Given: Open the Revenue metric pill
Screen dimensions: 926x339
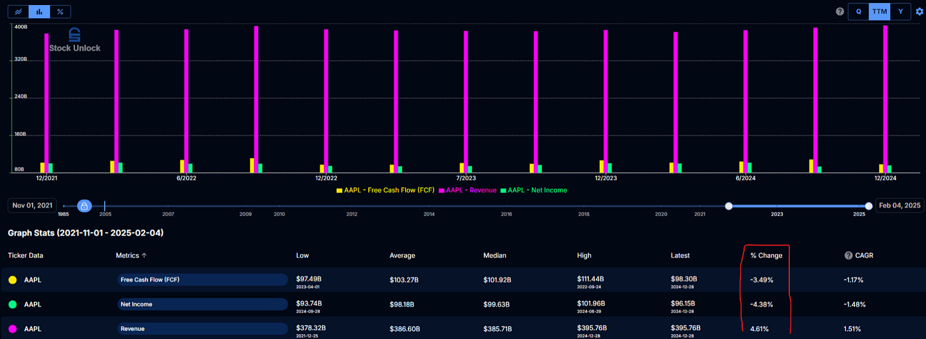Looking at the screenshot, I should click(x=203, y=329).
